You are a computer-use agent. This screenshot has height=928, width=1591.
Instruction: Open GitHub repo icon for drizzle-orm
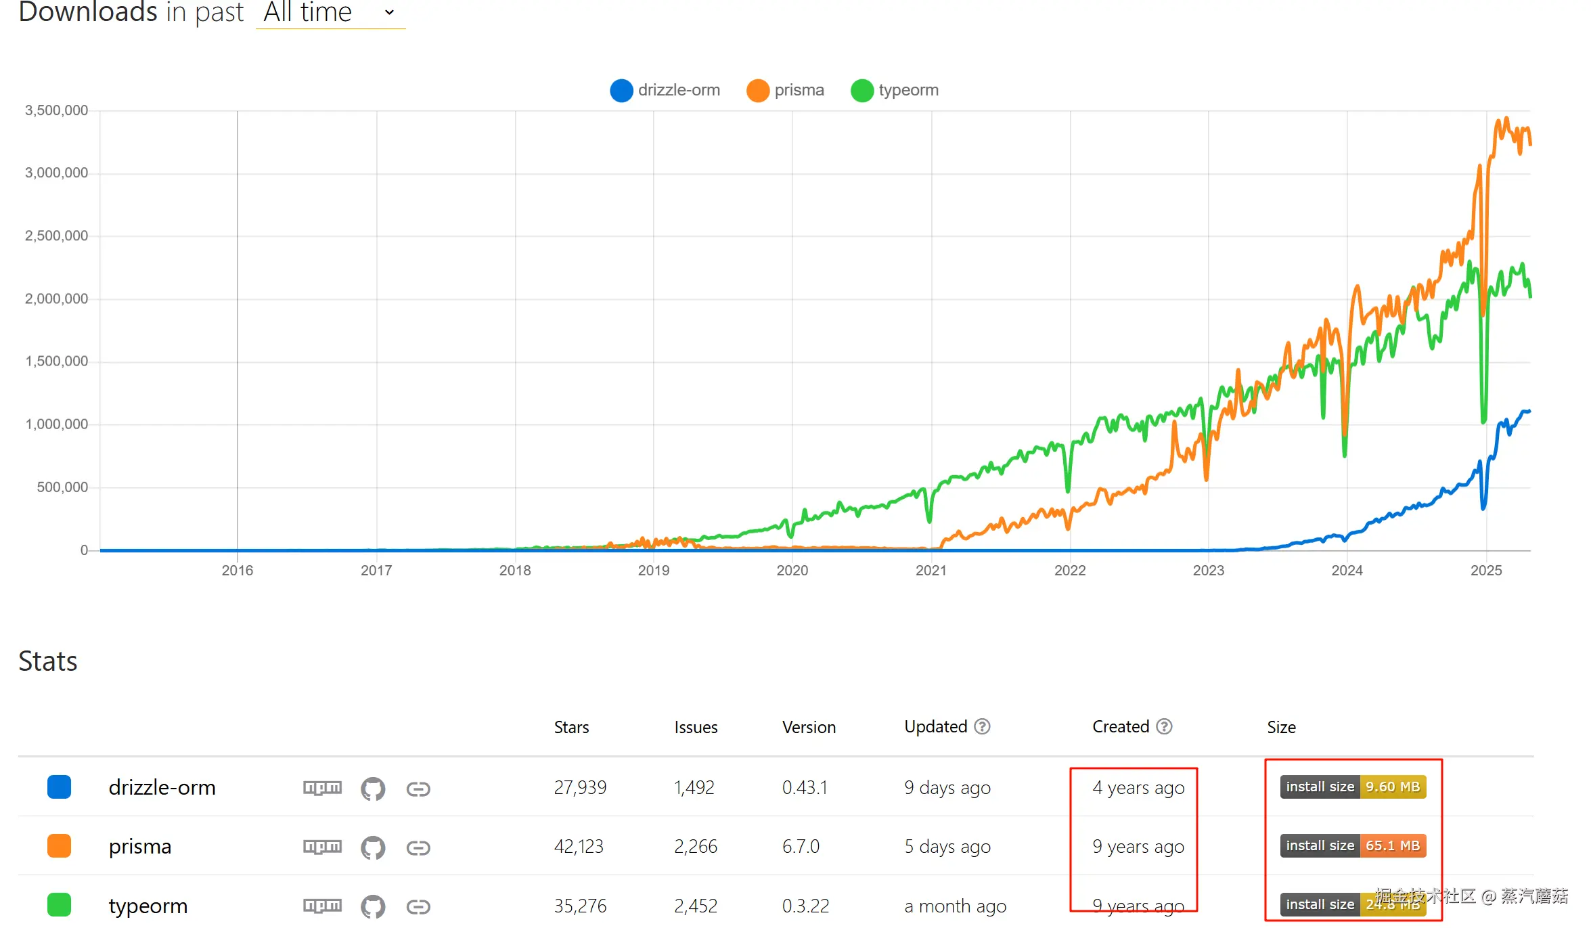click(373, 789)
